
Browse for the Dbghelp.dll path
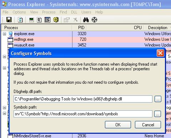158,99
